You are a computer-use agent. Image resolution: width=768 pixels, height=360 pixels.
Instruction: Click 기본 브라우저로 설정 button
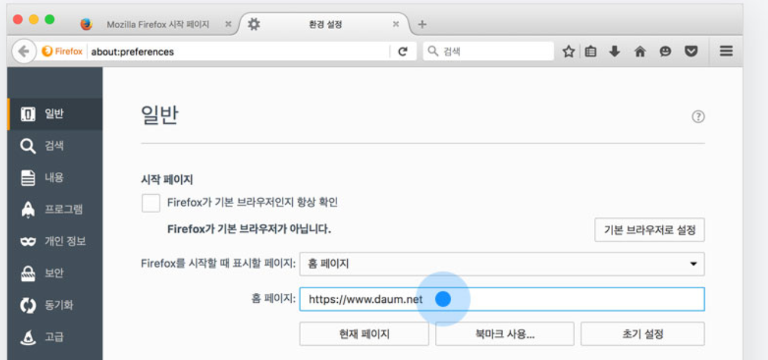pos(649,230)
